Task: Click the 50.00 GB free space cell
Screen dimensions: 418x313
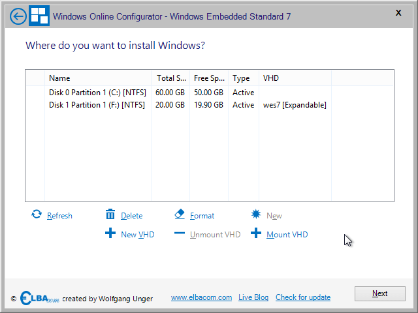Action: (208, 93)
